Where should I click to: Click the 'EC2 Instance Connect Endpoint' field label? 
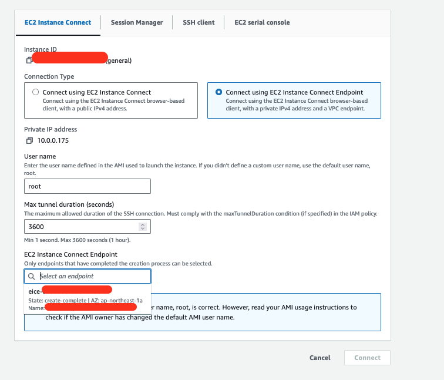pyautogui.click(x=70, y=254)
